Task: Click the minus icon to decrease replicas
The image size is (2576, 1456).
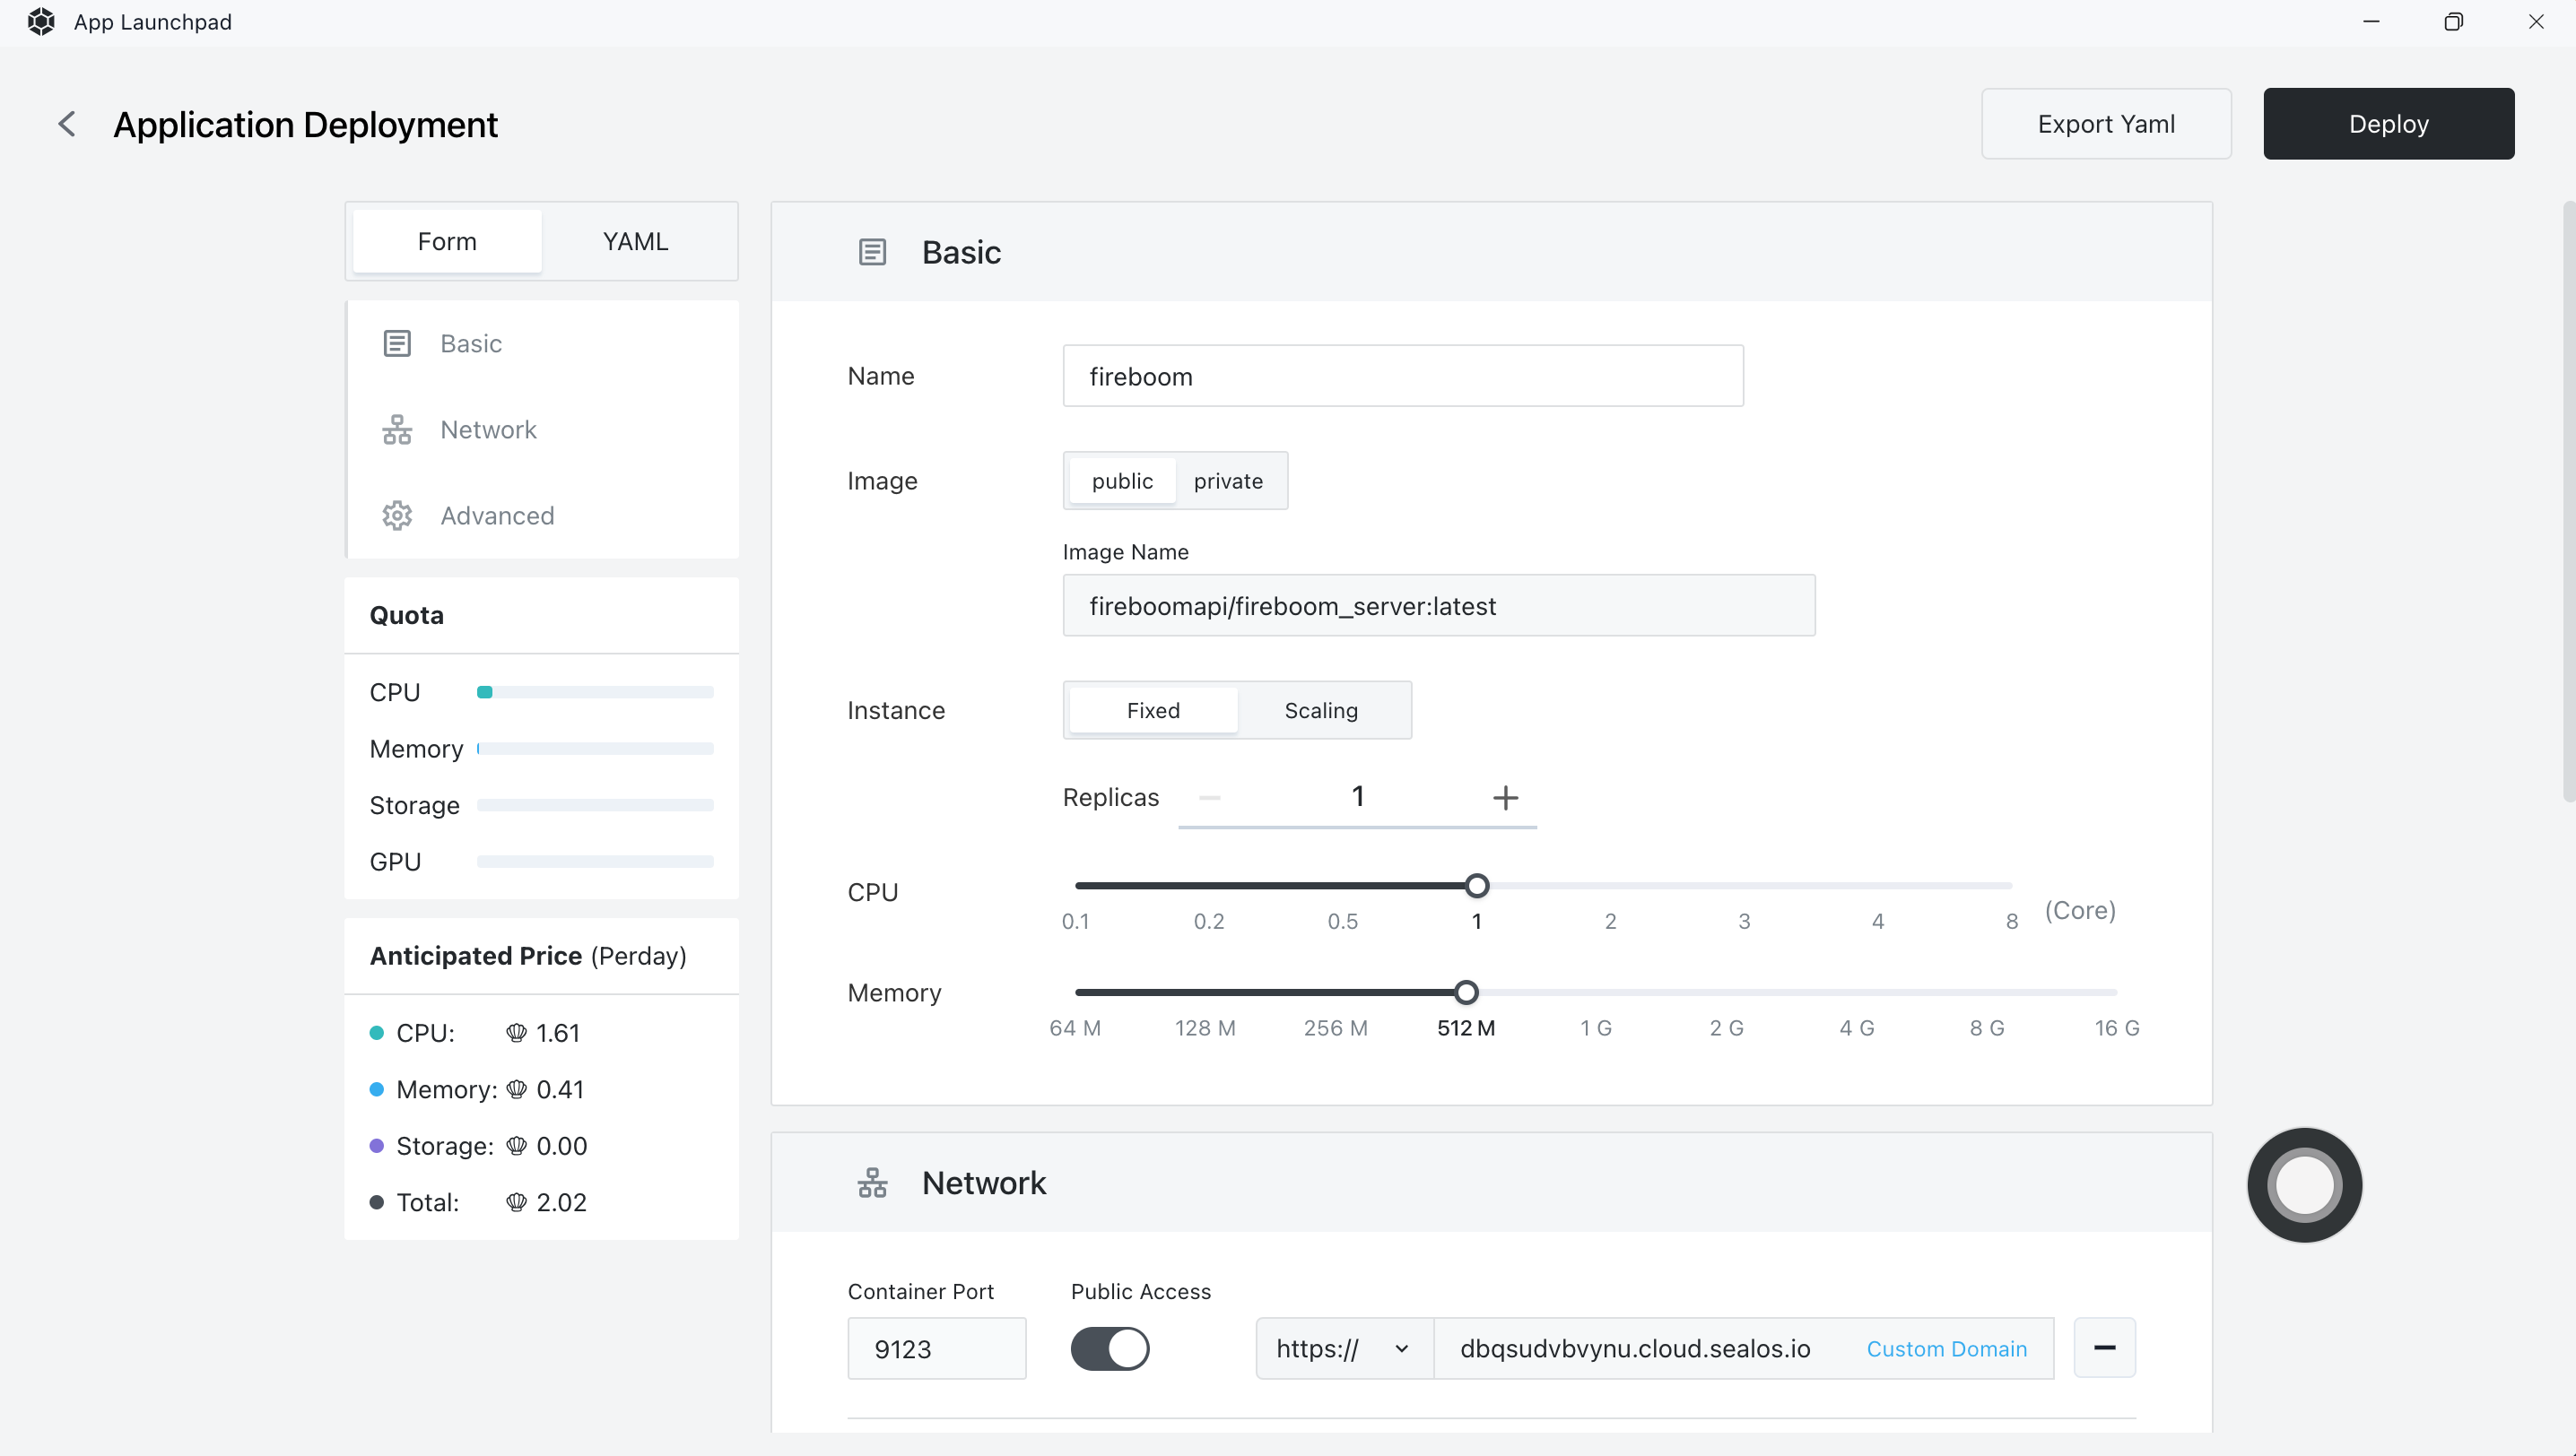Action: click(x=1209, y=797)
